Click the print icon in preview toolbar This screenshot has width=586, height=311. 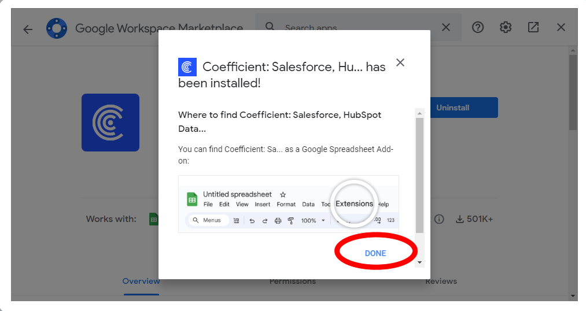[x=278, y=221]
